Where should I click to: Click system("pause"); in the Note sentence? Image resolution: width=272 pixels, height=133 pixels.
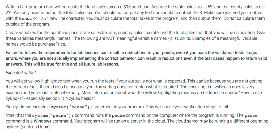click(53, 115)
